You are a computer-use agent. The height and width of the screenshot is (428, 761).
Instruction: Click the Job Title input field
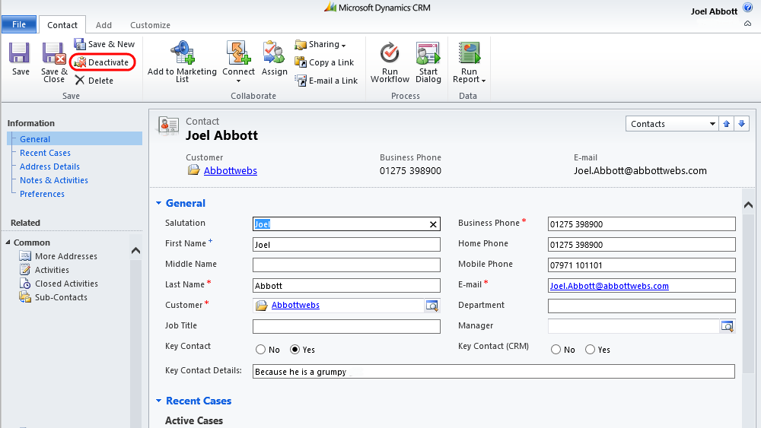coord(346,326)
